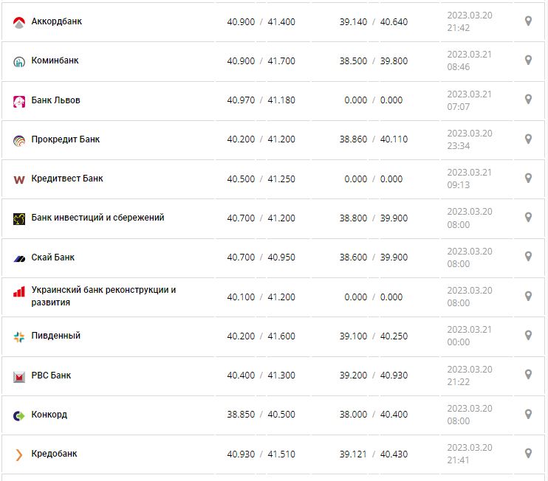The width and height of the screenshot is (548, 481).
Task: Click the Коминбанк logo icon
Action: pyautogui.click(x=19, y=62)
